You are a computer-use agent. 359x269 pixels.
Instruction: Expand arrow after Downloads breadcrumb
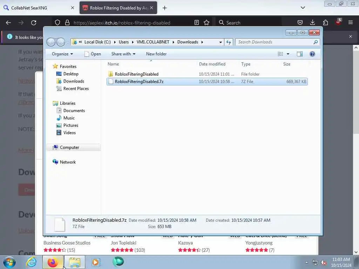coord(202,42)
